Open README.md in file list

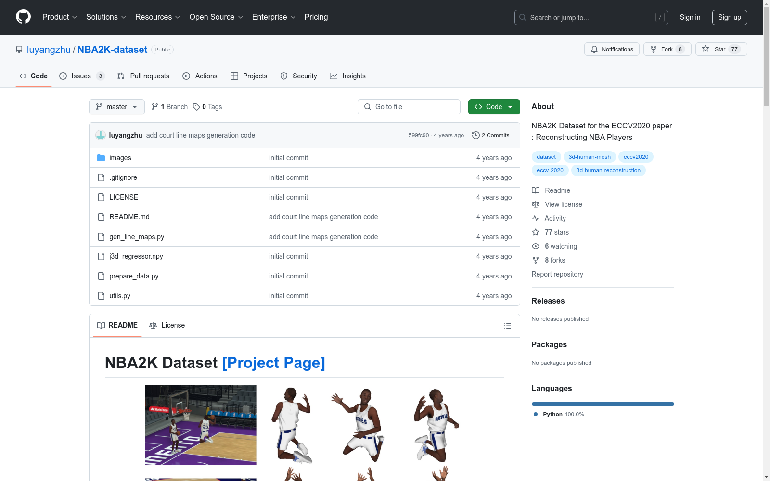(x=129, y=217)
